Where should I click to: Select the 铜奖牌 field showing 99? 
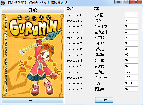[131, 55]
